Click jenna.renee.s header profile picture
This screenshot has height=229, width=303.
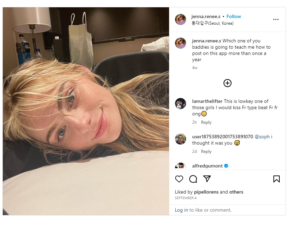181,19
